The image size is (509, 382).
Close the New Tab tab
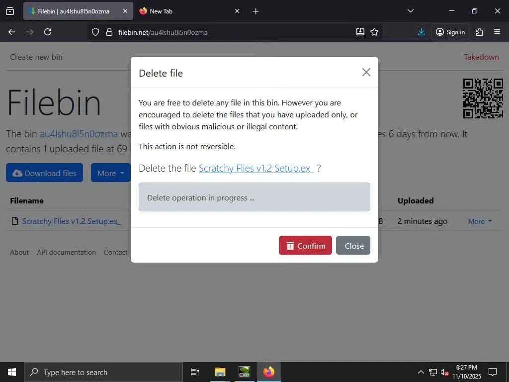click(x=237, y=11)
